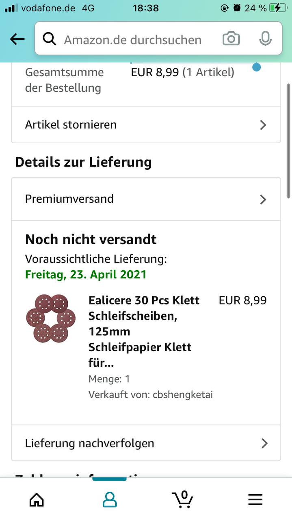Expand Artikel stornieren chevron
292x521 pixels.
[263, 125]
